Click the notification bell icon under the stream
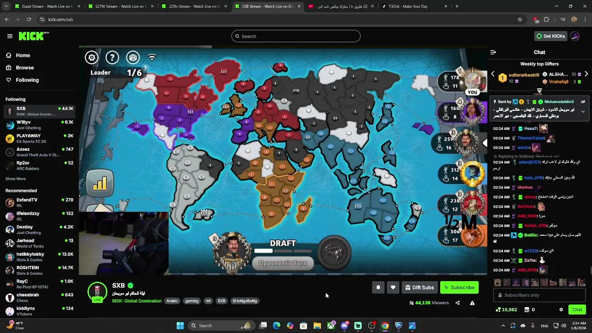 coord(378,287)
